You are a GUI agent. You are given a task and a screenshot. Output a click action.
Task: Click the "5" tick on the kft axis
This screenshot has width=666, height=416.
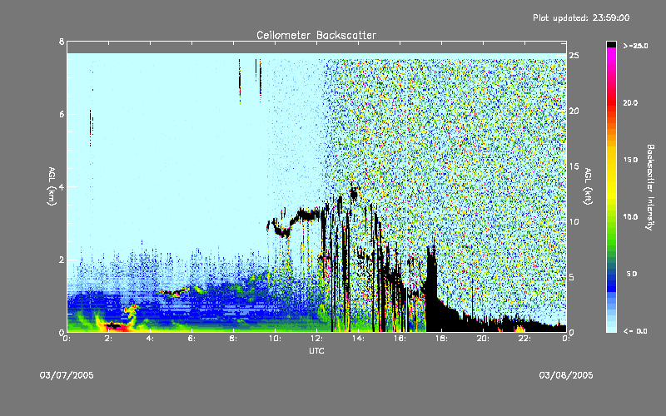pos(572,277)
